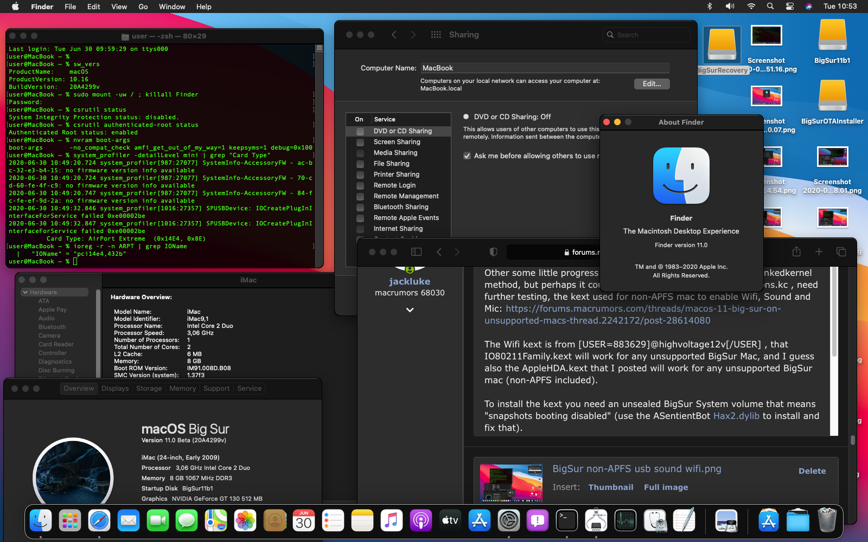Open jackluke profile link
868x542 pixels.
pos(410,281)
